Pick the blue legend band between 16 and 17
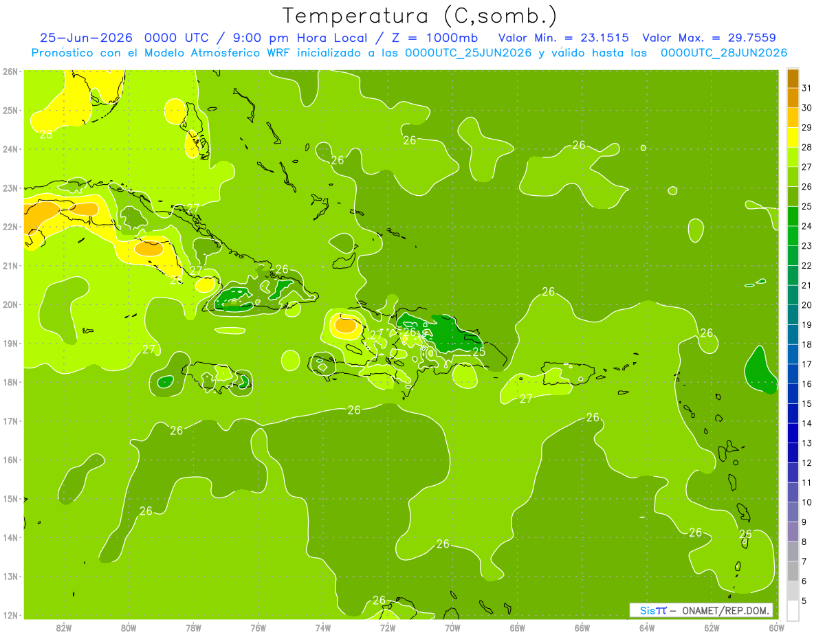This screenshot has width=825, height=637. (793, 375)
